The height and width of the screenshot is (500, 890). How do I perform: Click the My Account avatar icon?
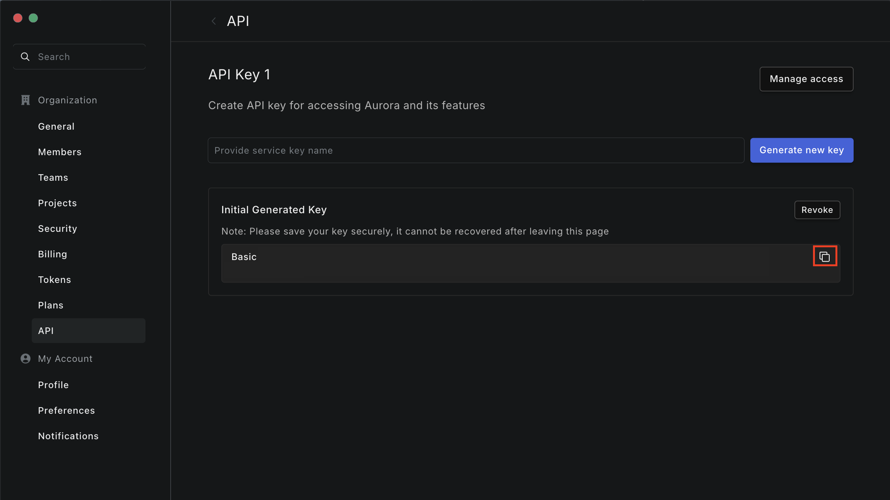(x=26, y=359)
